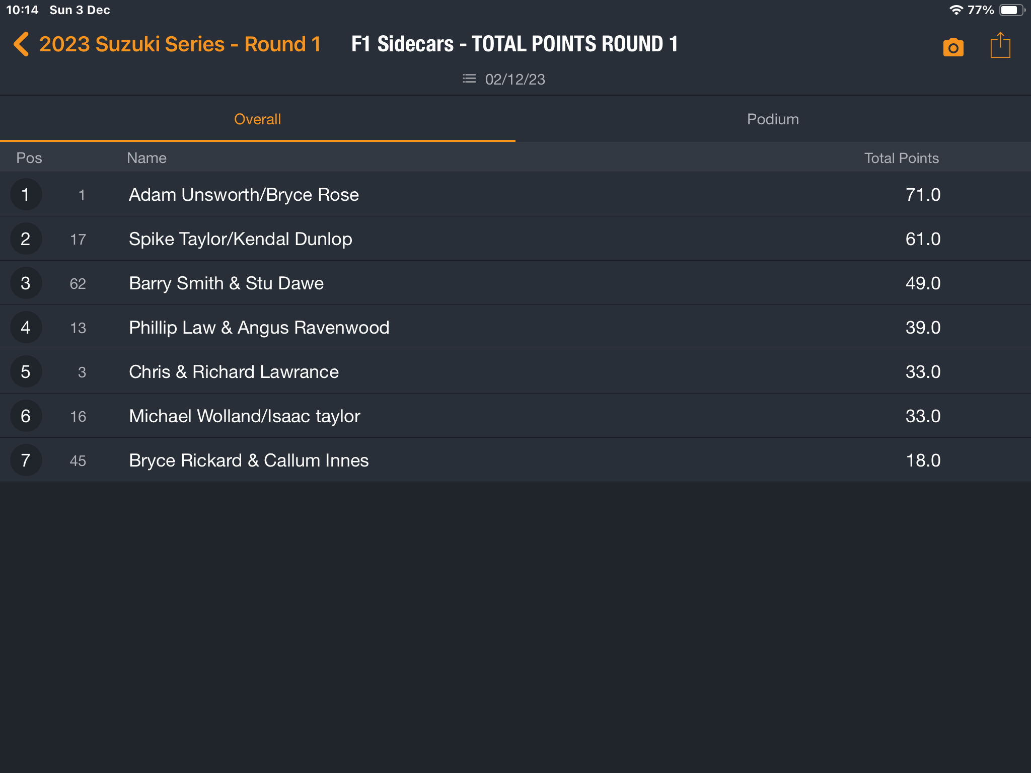Tap the orange back chevron
Viewport: 1031px width, 773px height.
(x=21, y=44)
